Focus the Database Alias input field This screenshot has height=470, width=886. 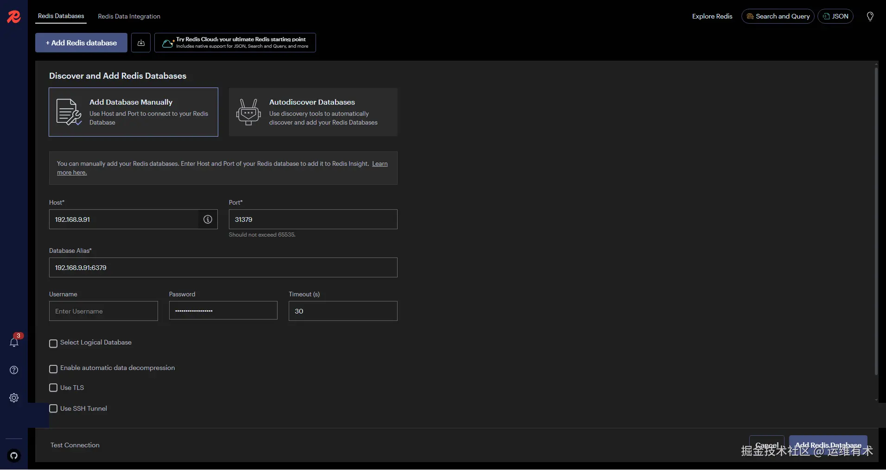tap(223, 268)
